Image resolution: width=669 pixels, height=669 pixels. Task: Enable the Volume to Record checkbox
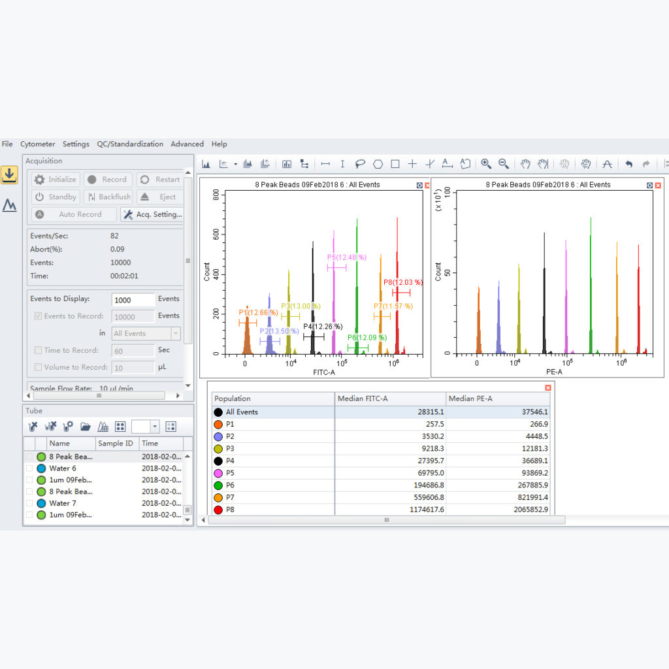point(38,367)
